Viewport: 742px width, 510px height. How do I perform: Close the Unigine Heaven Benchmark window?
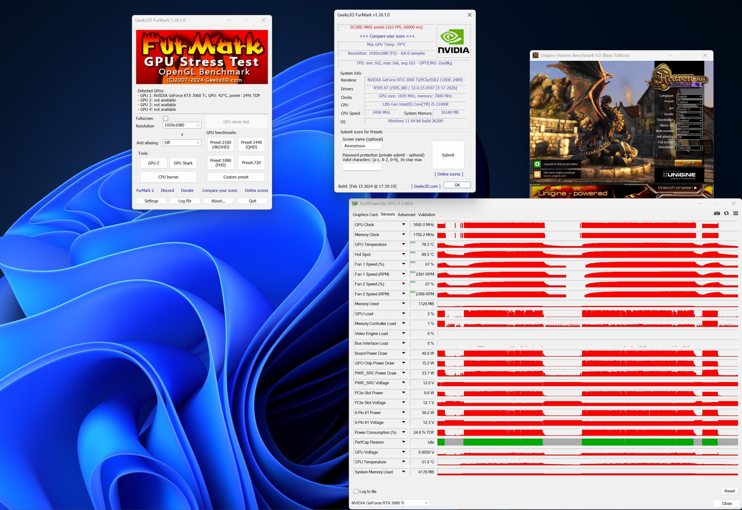tap(705, 55)
